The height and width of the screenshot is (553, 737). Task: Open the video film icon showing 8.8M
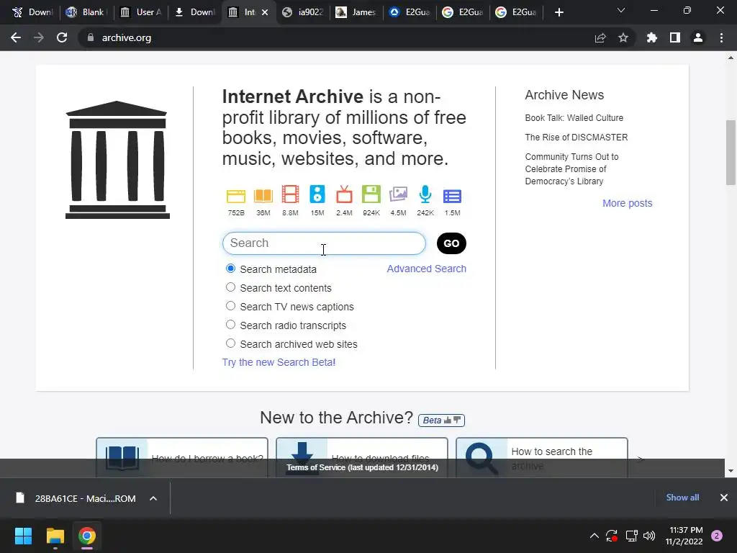(x=290, y=194)
